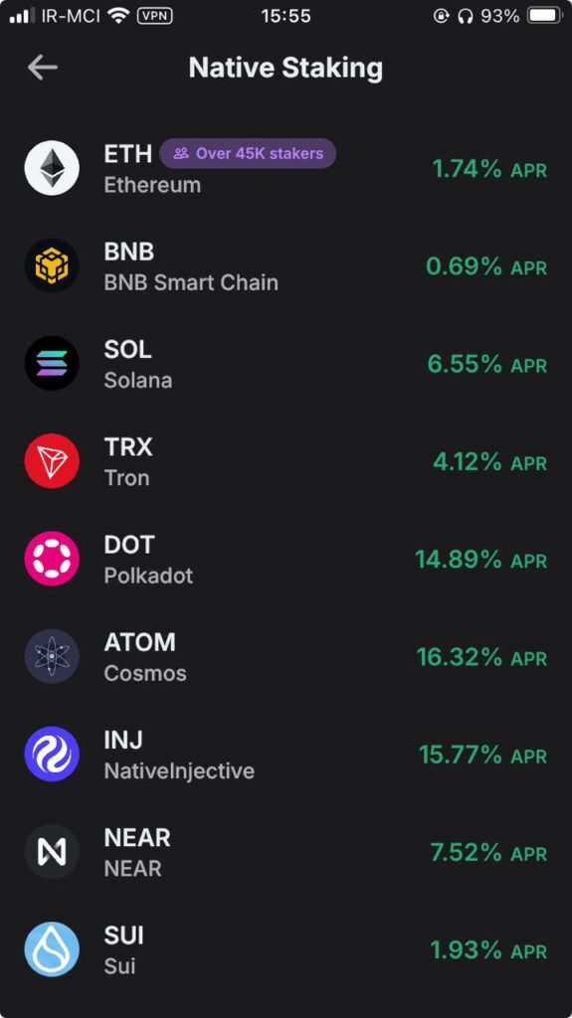Tap the 7.52% APR NEAR rate

(488, 852)
